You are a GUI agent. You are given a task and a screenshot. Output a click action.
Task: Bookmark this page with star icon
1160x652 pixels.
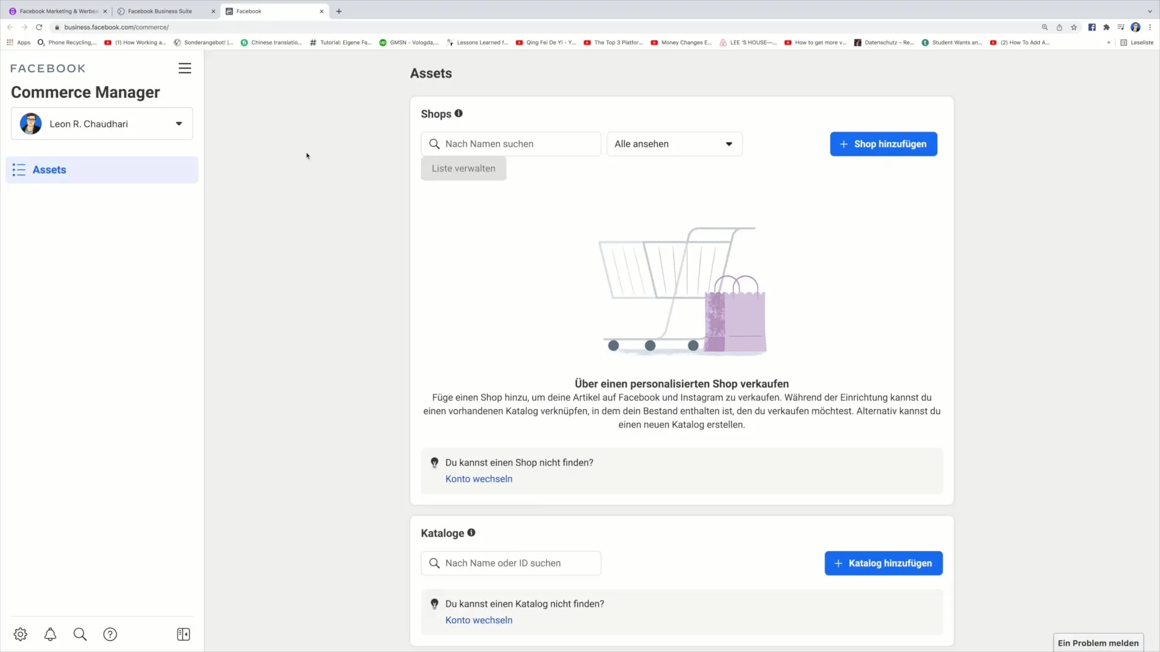tap(1074, 27)
